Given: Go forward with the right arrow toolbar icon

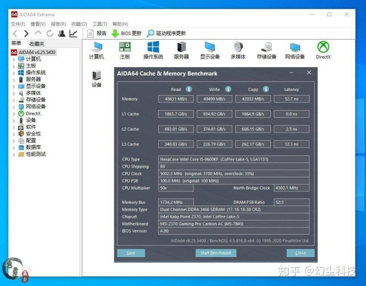Looking at the screenshot, I should click(26, 34).
